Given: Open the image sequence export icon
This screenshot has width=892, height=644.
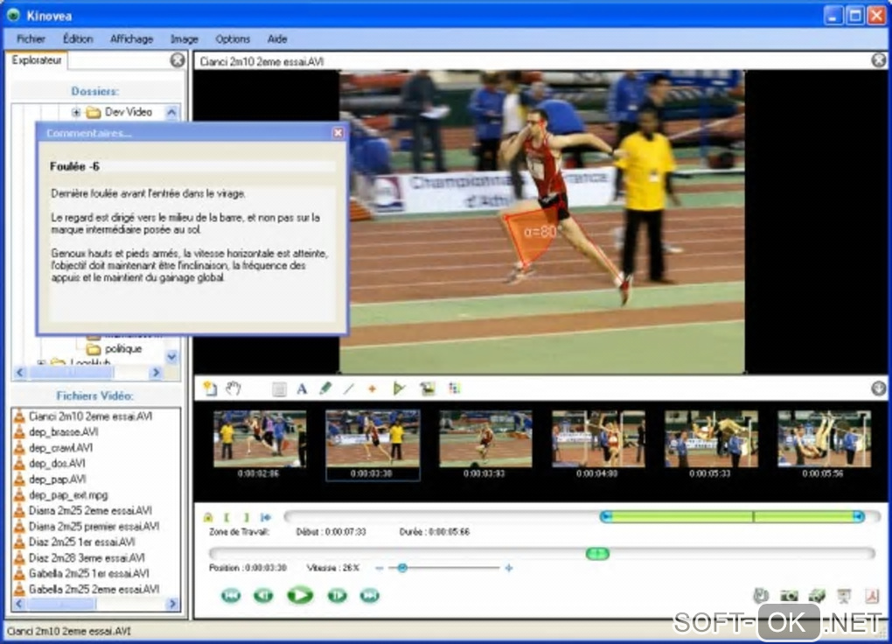Looking at the screenshot, I should [817, 596].
